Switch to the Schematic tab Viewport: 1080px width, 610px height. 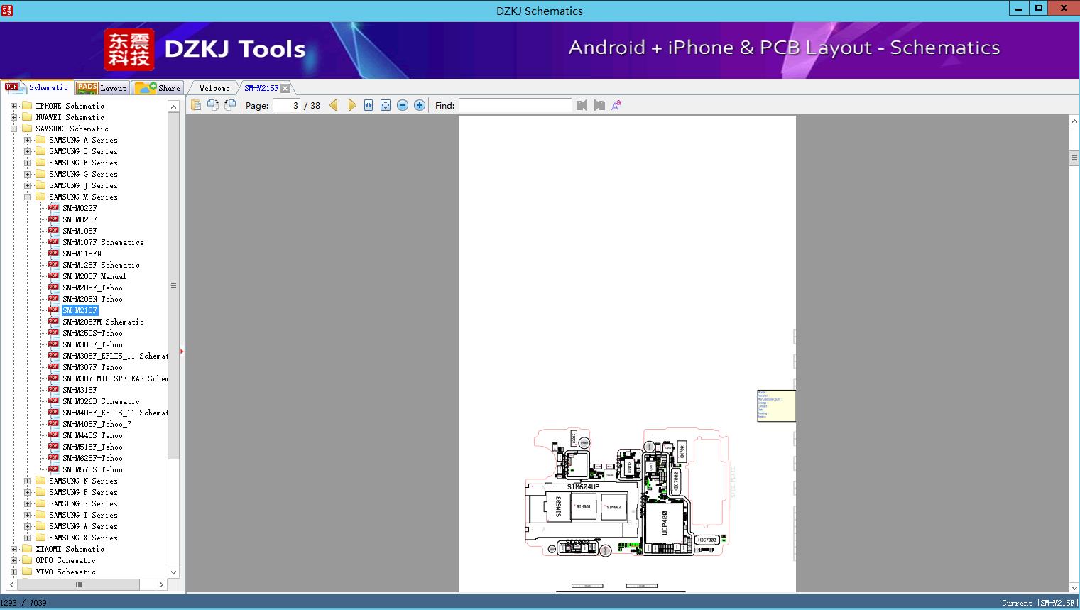pos(37,87)
